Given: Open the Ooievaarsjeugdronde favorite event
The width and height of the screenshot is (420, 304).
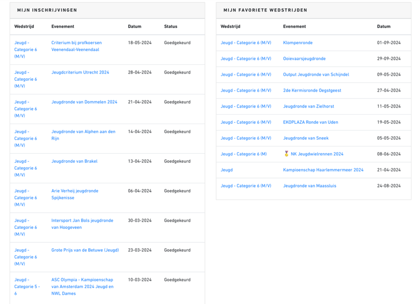Looking at the screenshot, I should [x=304, y=59].
